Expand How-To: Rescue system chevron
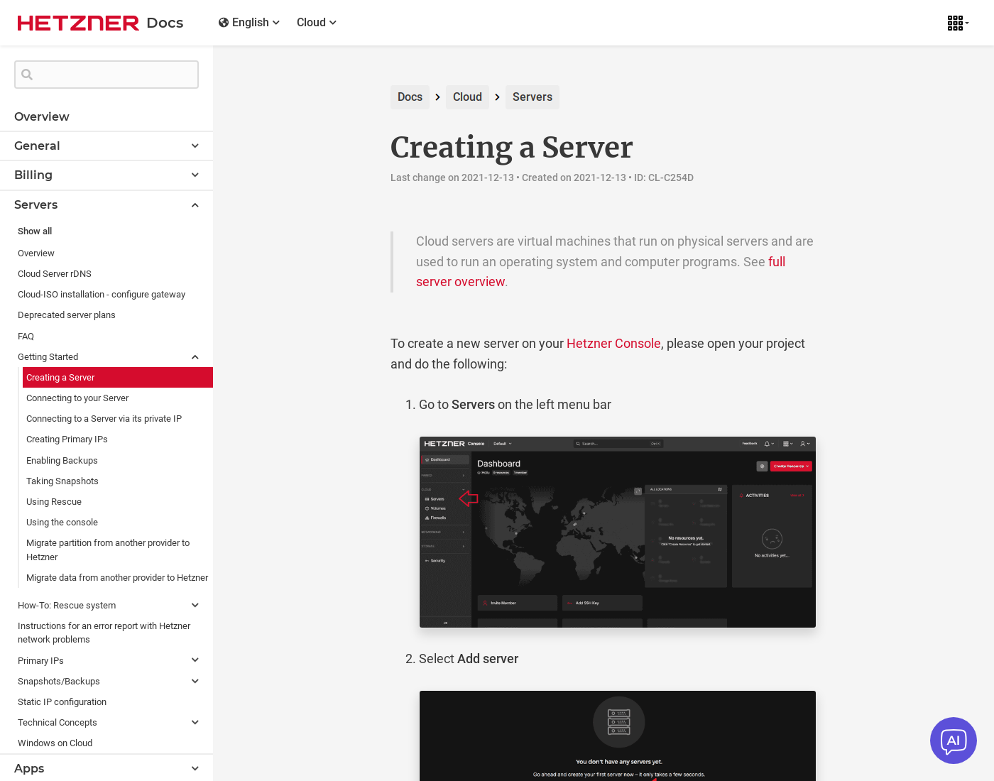 pos(195,606)
